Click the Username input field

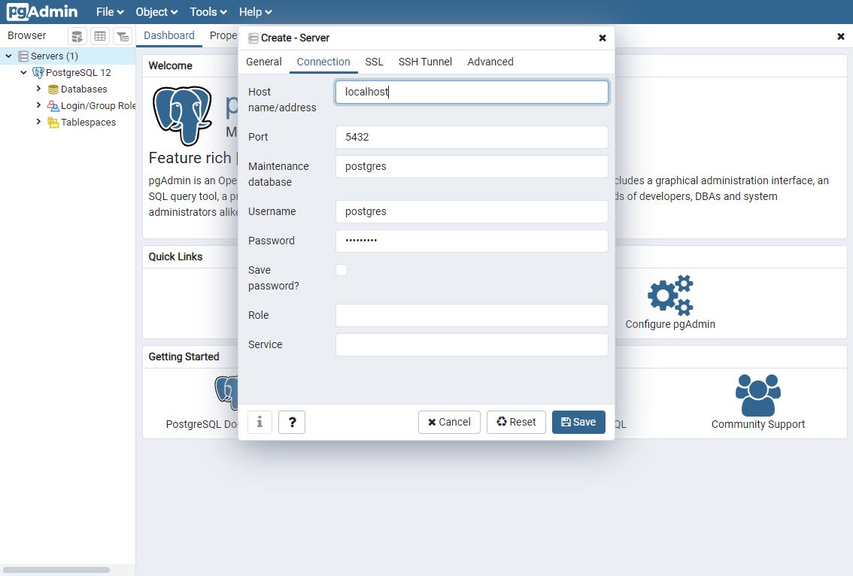click(472, 211)
